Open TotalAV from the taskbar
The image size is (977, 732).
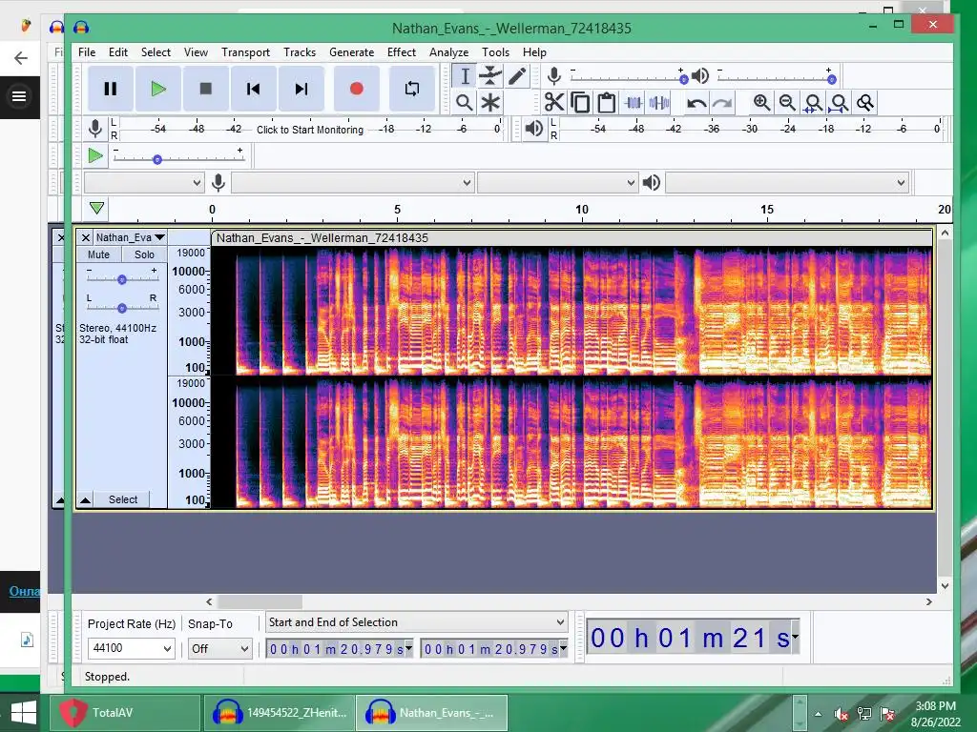tap(125, 713)
